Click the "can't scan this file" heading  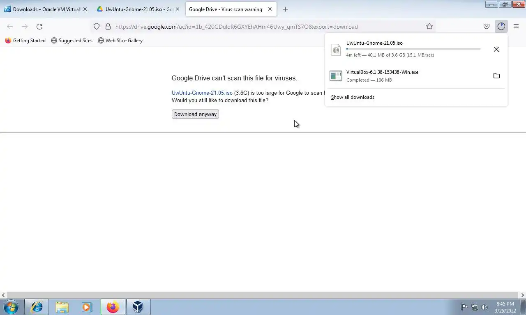tap(234, 78)
